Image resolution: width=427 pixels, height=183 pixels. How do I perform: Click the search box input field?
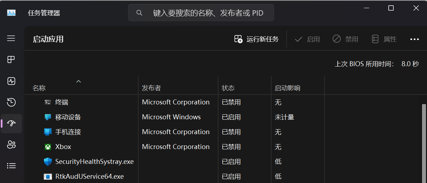(201, 13)
